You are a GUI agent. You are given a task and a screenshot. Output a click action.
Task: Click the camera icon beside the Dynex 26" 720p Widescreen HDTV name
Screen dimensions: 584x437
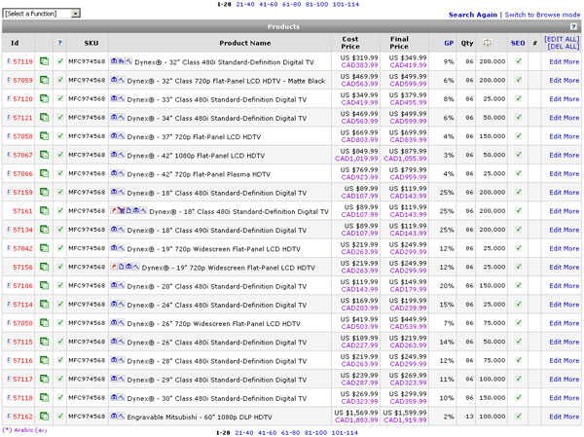(114, 322)
